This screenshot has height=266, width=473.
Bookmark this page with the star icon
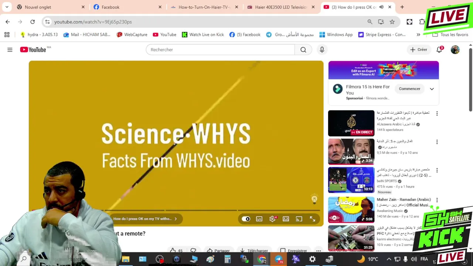click(x=392, y=22)
